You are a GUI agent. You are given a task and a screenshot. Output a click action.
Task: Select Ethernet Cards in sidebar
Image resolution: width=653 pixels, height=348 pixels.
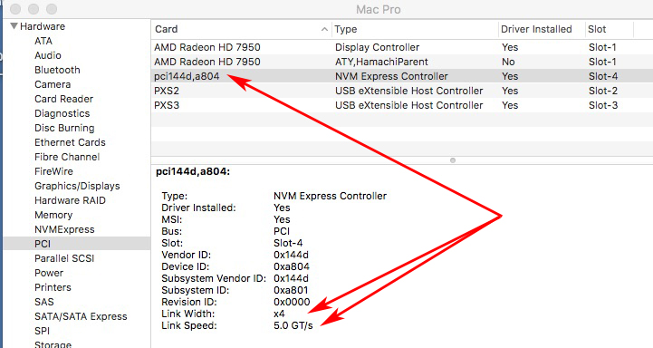tap(70, 142)
